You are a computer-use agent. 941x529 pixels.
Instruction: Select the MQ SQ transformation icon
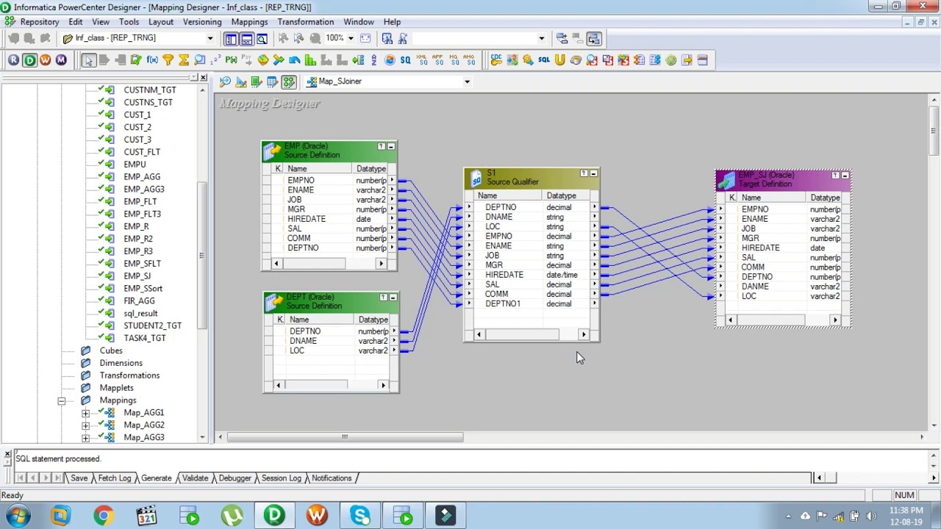(x=454, y=60)
